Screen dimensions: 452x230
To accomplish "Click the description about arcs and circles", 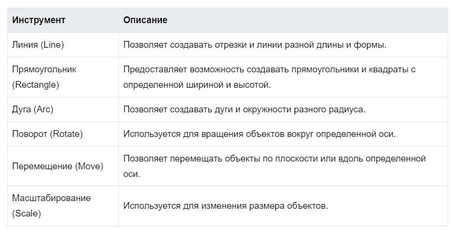I will [244, 109].
